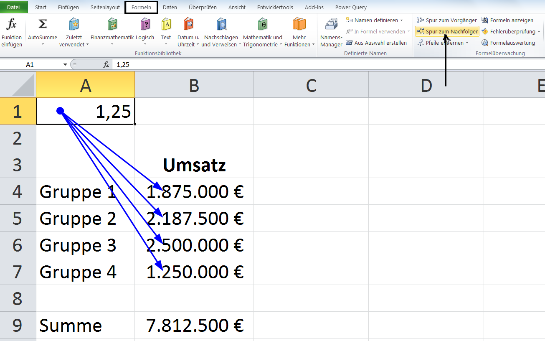Viewport: 545px width, 341px height.
Task: Click the Select All corner button
Action: point(18,85)
